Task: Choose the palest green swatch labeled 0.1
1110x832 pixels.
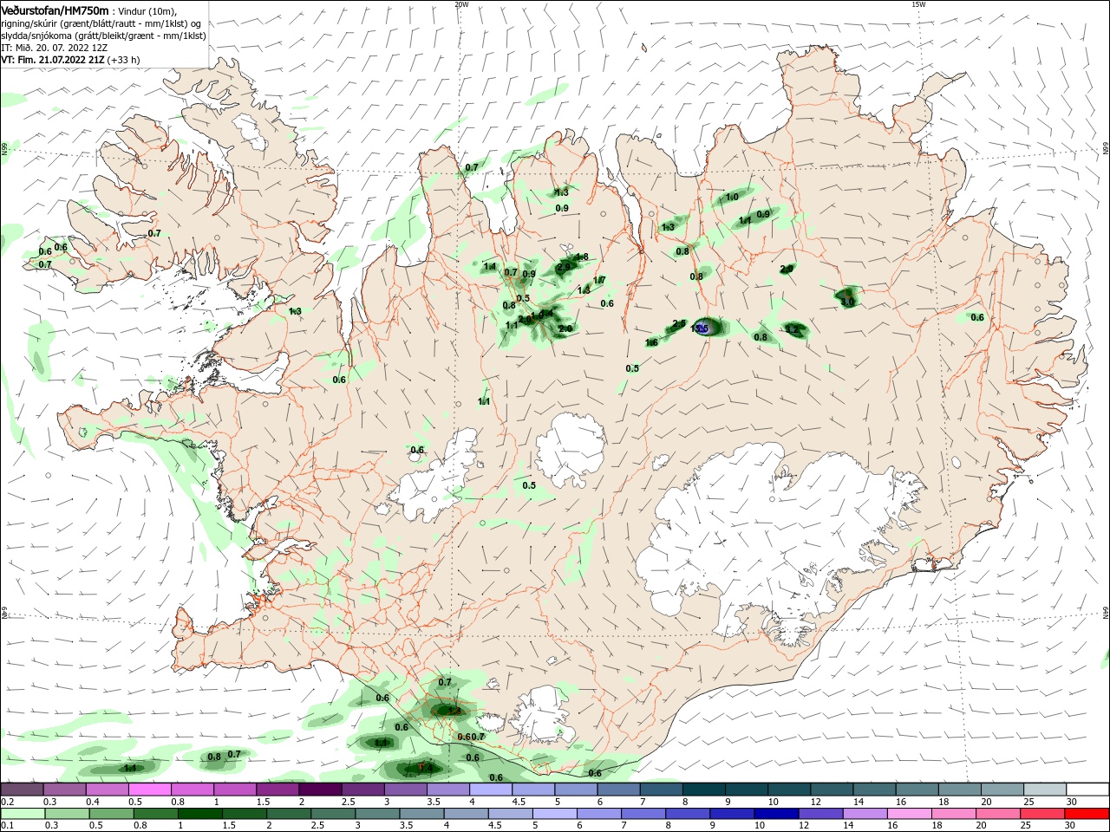Action: (x=23, y=814)
